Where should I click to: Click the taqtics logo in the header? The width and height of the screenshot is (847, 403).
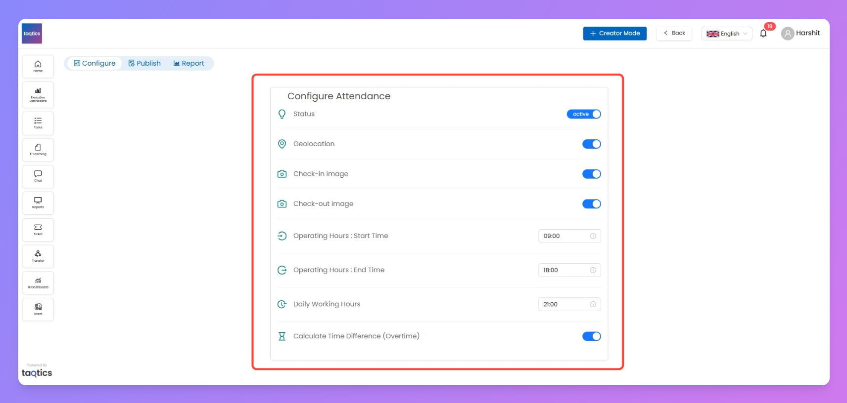click(x=32, y=34)
